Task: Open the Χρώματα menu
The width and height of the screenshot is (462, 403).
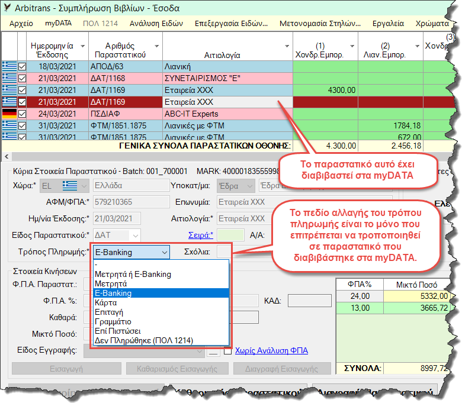Action: (432, 24)
